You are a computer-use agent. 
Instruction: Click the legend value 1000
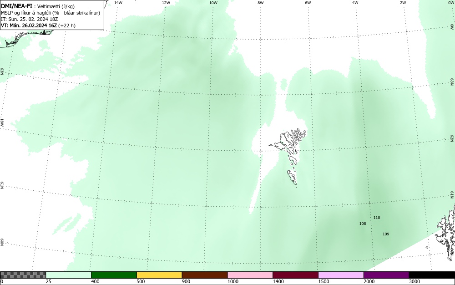(233, 281)
